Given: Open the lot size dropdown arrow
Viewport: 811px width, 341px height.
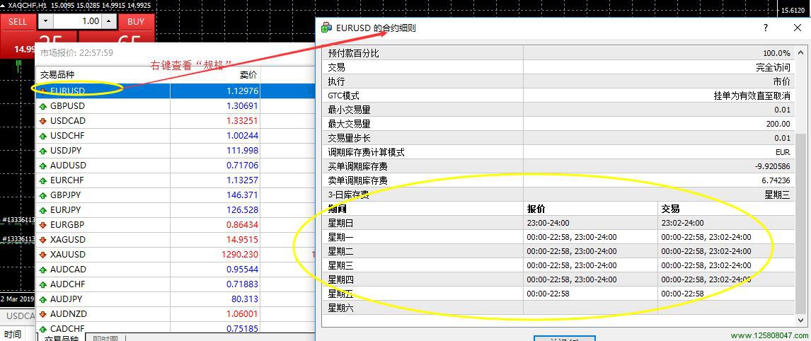Looking at the screenshot, I should tap(46, 22).
